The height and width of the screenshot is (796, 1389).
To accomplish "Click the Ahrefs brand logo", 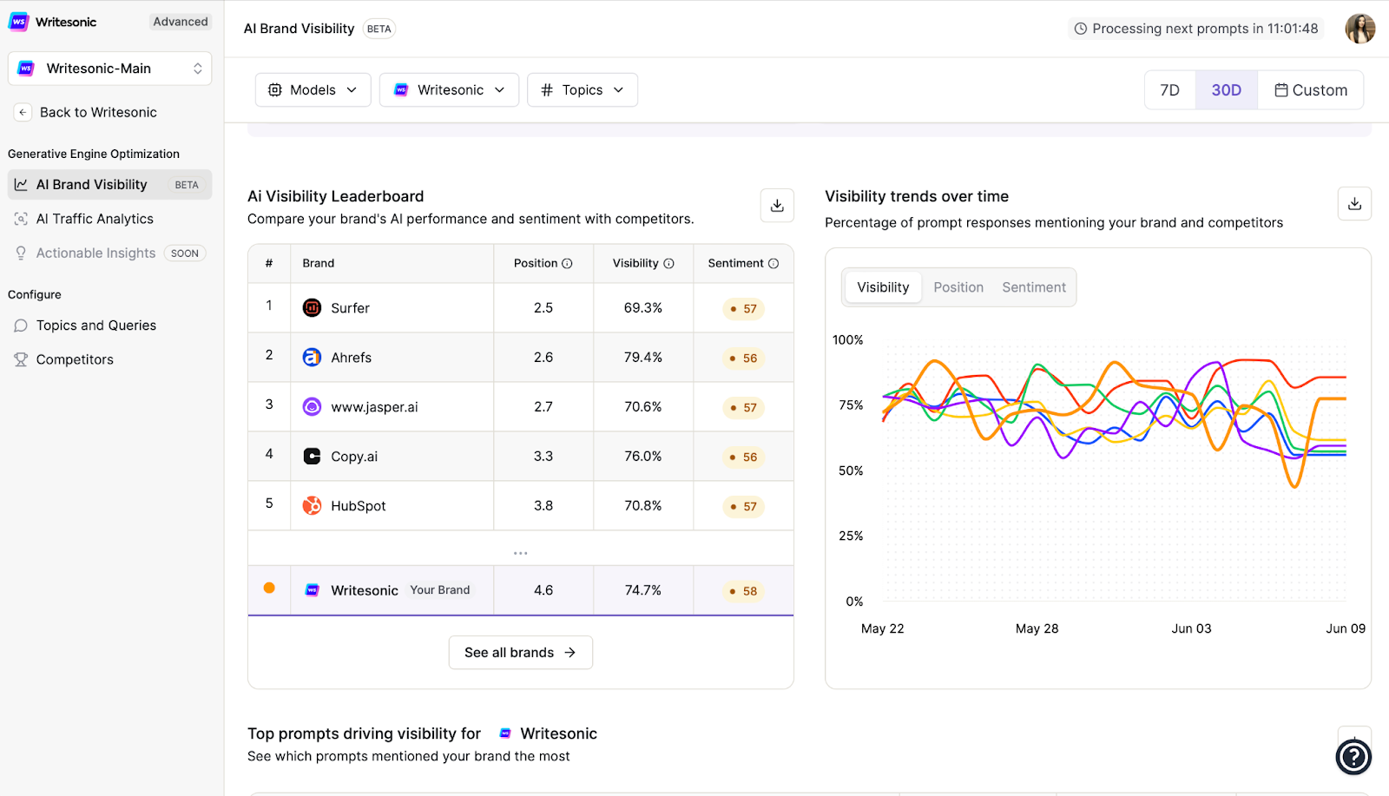I will coord(312,358).
